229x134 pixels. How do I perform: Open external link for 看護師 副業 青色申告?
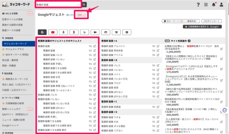(x=158, y=51)
